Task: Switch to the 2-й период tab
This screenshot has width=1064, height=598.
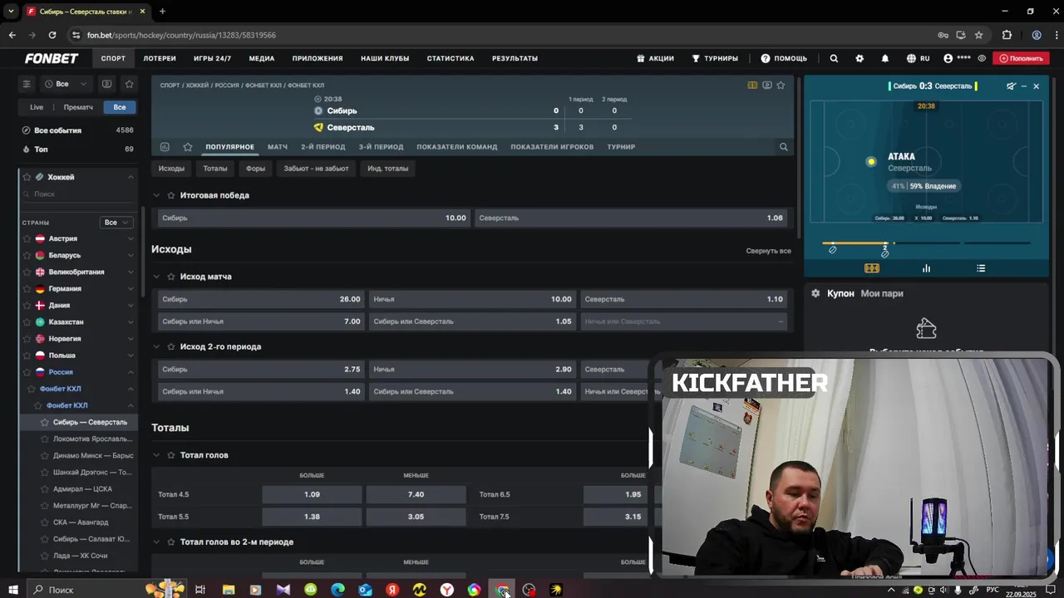Action: coord(323,147)
